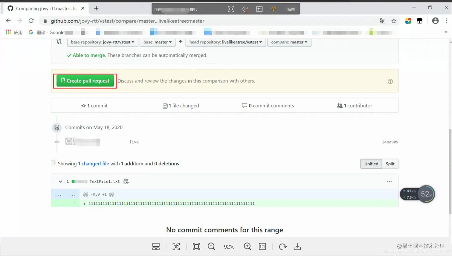Viewport: 452px width, 256px height.
Task: Open the base: master branch dropdown
Action: [157, 42]
